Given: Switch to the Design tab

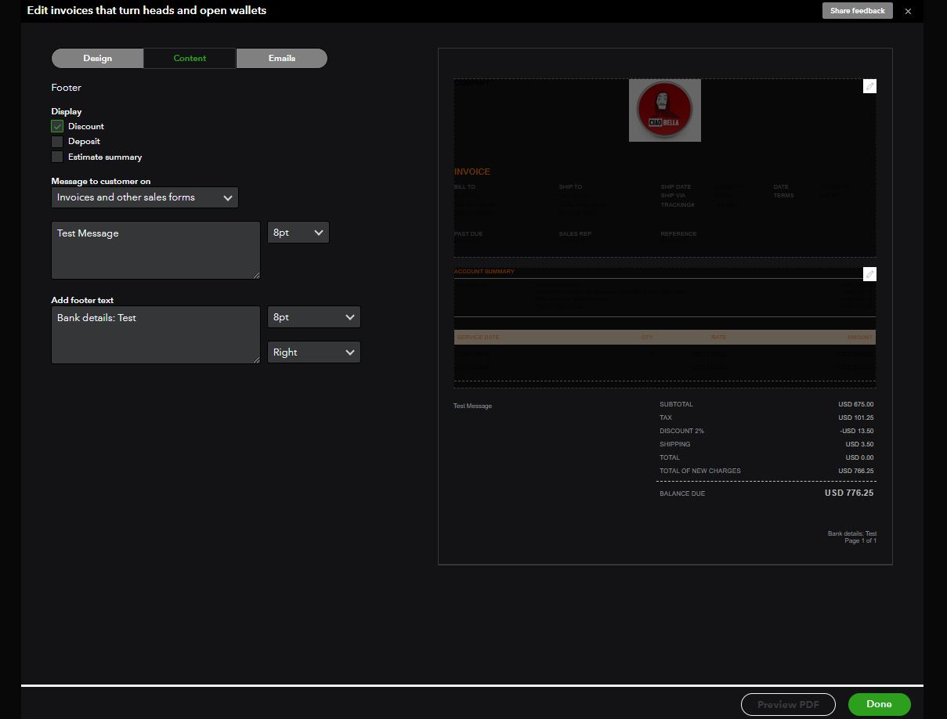Looking at the screenshot, I should (x=97, y=58).
